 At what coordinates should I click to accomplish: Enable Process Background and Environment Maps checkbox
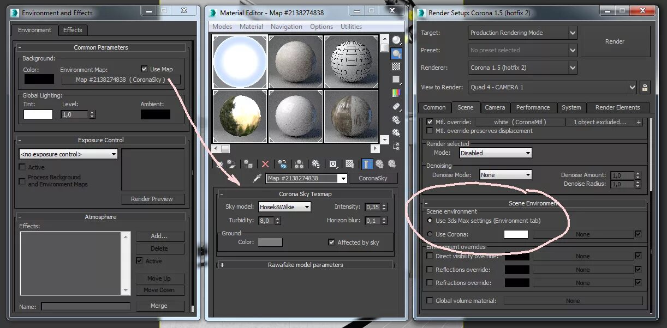click(22, 180)
